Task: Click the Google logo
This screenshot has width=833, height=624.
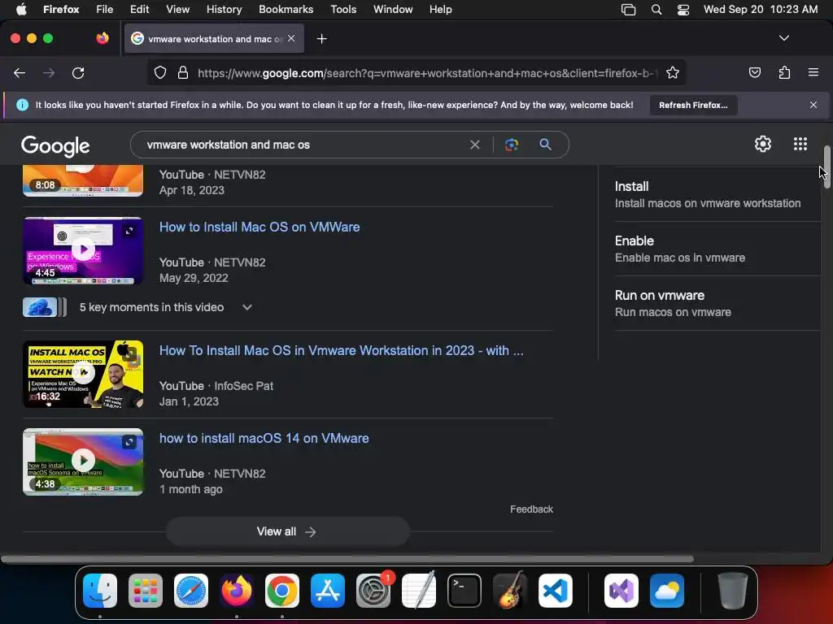Action: 55,146
